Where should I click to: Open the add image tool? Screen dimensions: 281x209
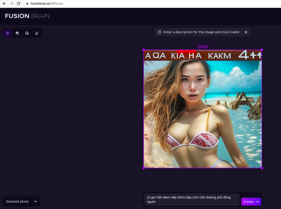(27, 33)
